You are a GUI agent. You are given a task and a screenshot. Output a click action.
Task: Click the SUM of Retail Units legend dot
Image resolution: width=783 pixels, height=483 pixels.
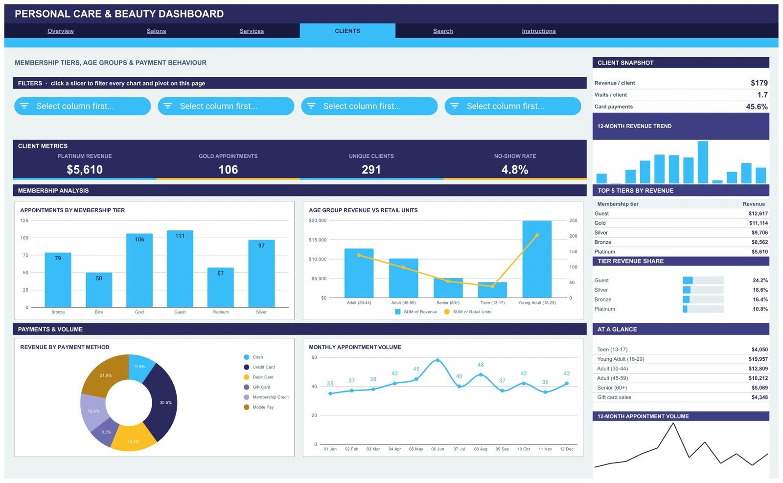point(447,312)
